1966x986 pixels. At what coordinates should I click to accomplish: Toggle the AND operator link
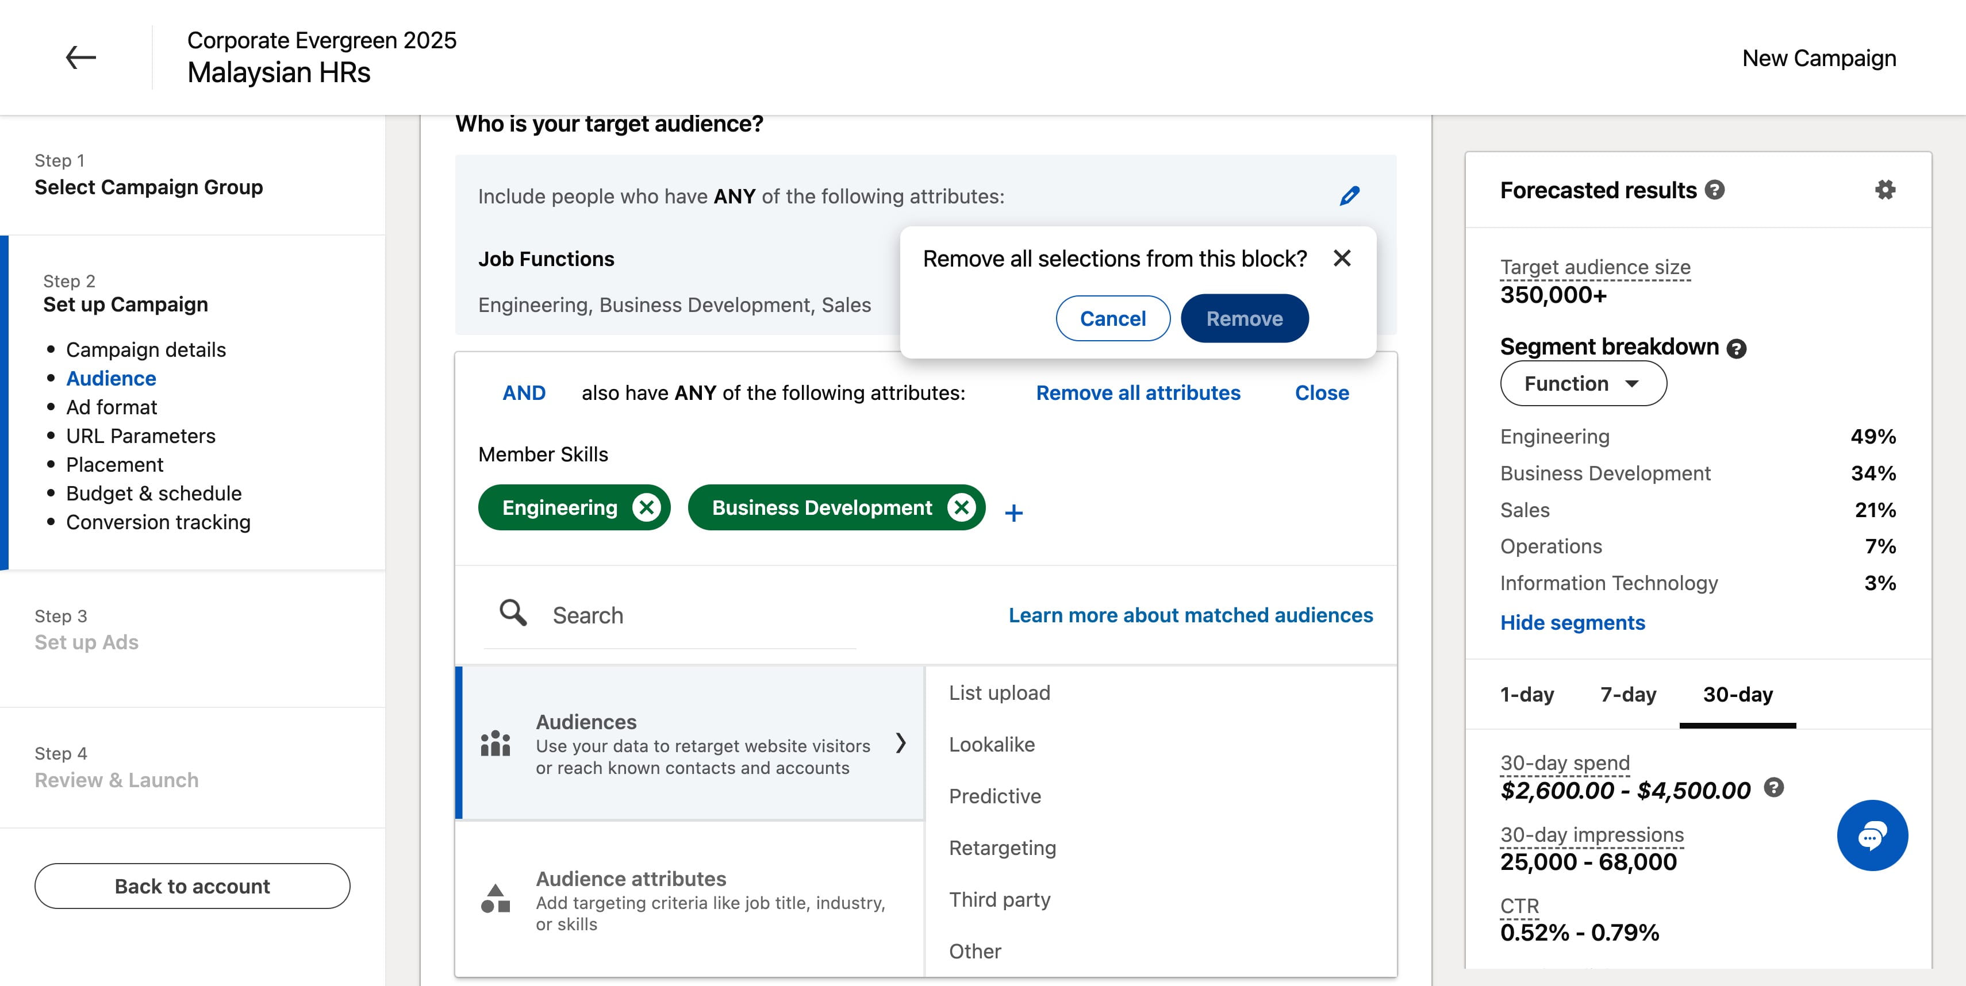pyautogui.click(x=524, y=392)
